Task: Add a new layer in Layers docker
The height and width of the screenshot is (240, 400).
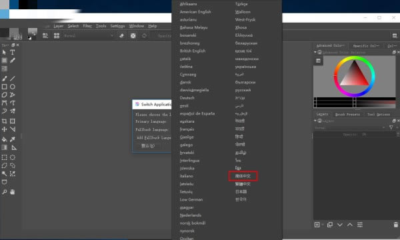Action: coord(317,225)
